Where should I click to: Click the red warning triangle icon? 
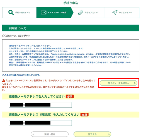4,80
